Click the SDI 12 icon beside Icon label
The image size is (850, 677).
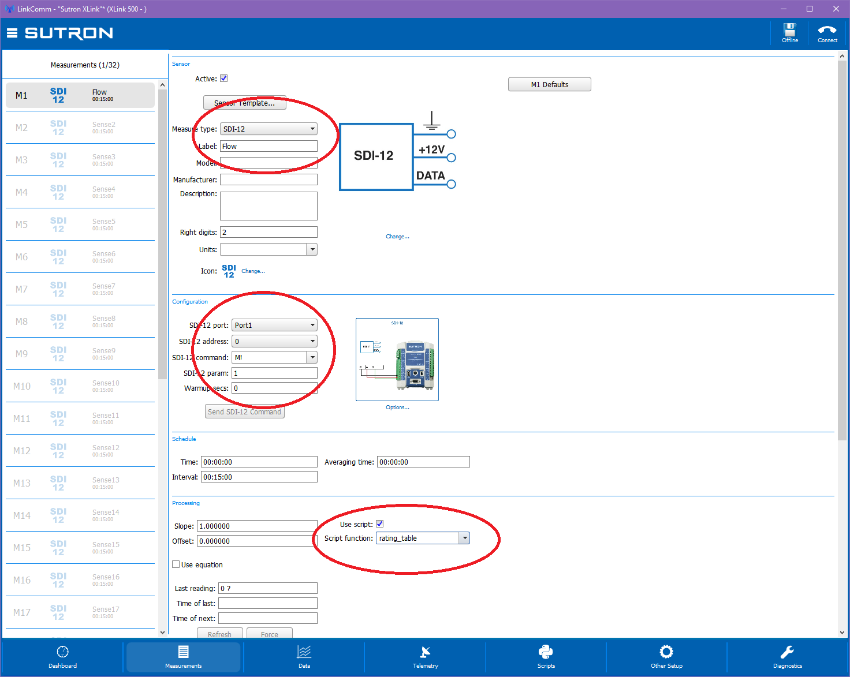pos(229,271)
